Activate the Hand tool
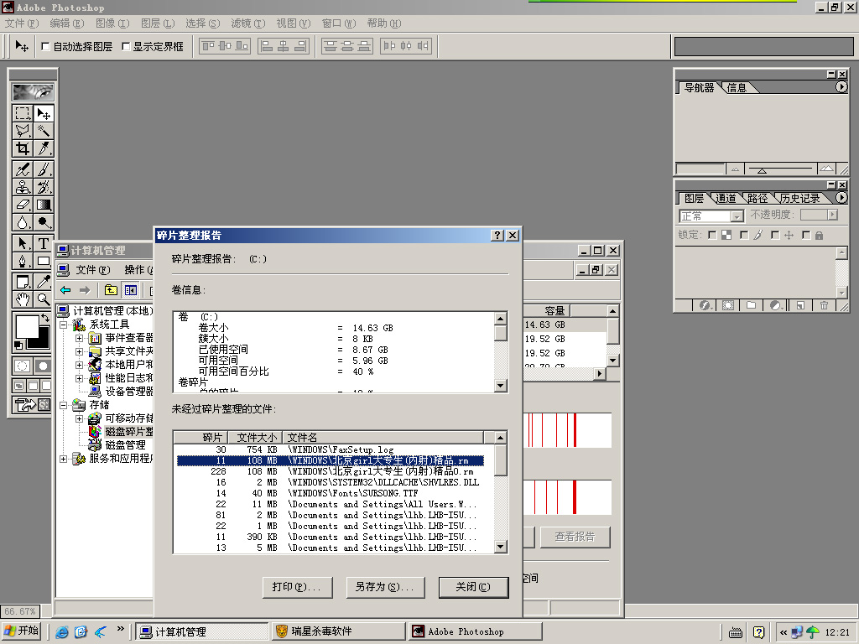 coord(23,299)
